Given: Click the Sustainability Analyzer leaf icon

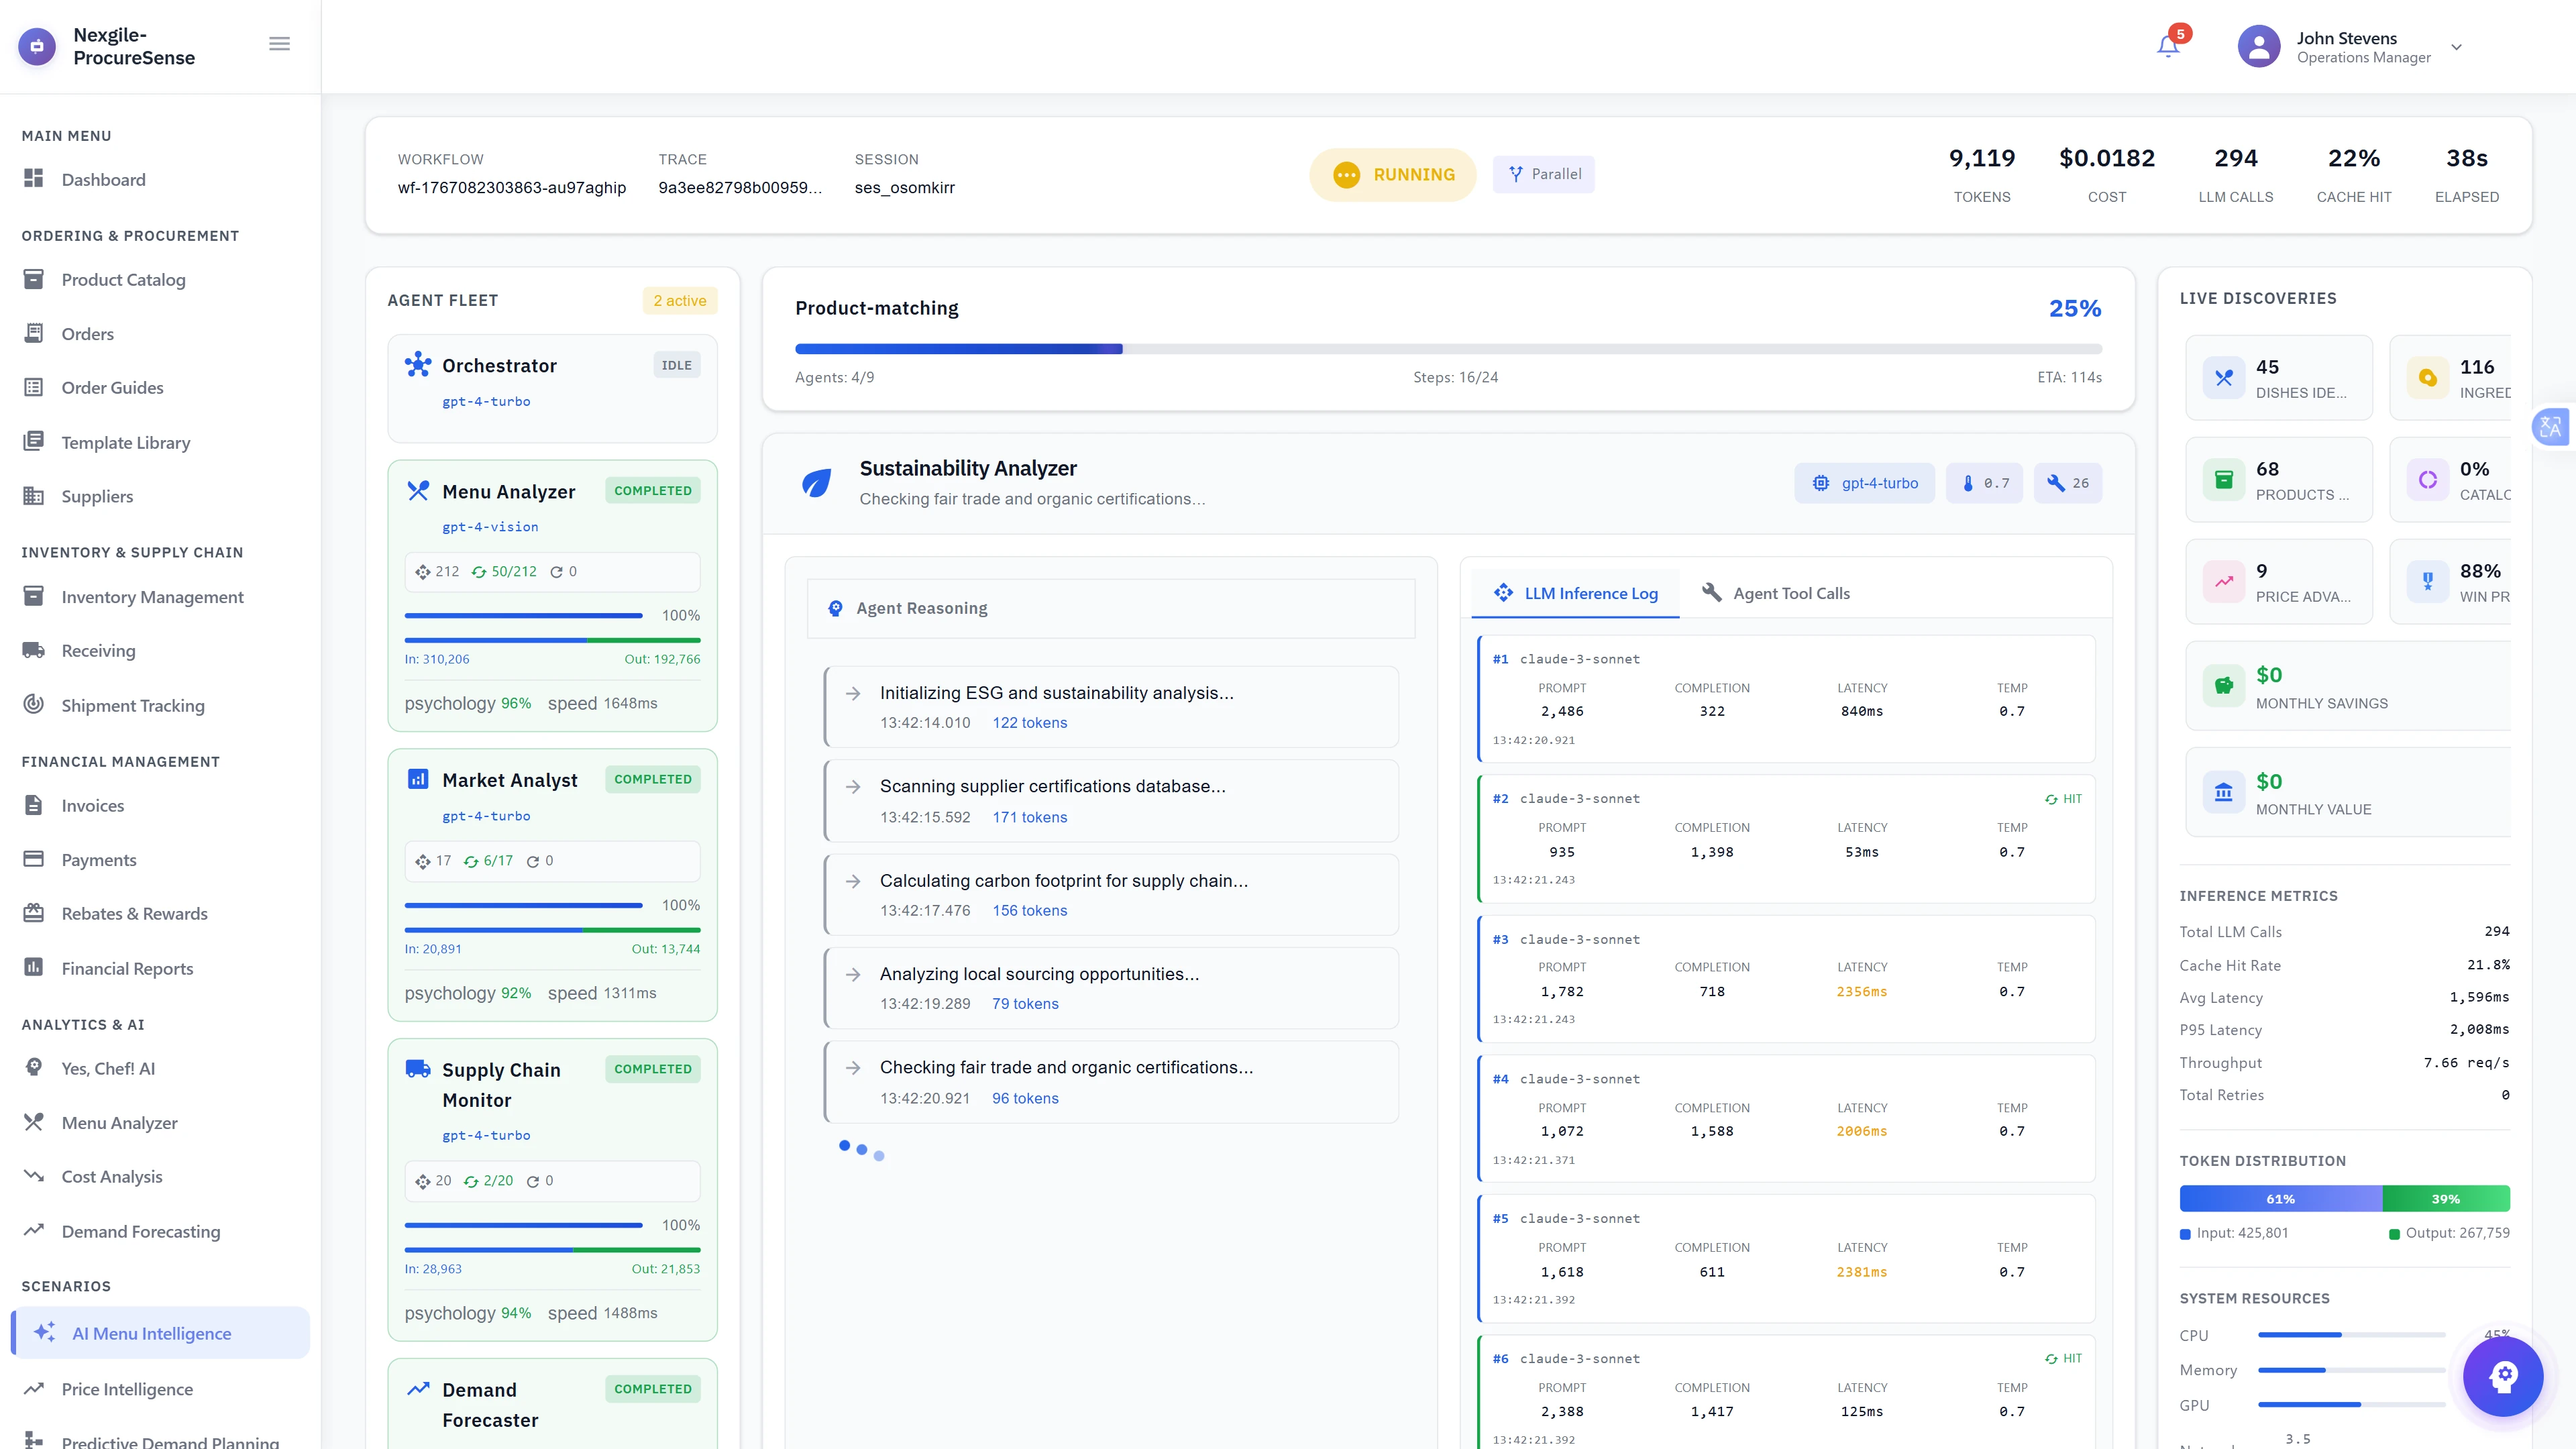Looking at the screenshot, I should click(817, 482).
